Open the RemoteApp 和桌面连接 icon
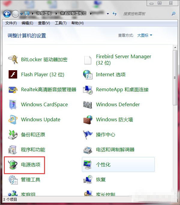The width and height of the screenshot is (180, 205). click(88, 90)
